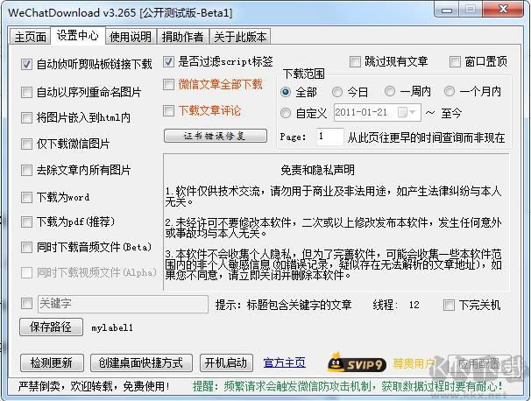
Task: Close the WeChatDownload window
Action: coord(503,10)
